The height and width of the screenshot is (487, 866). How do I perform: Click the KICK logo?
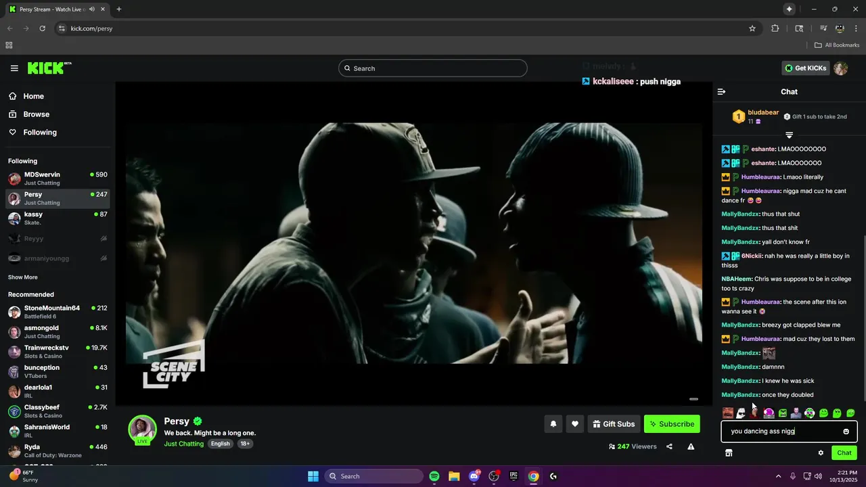(49, 68)
